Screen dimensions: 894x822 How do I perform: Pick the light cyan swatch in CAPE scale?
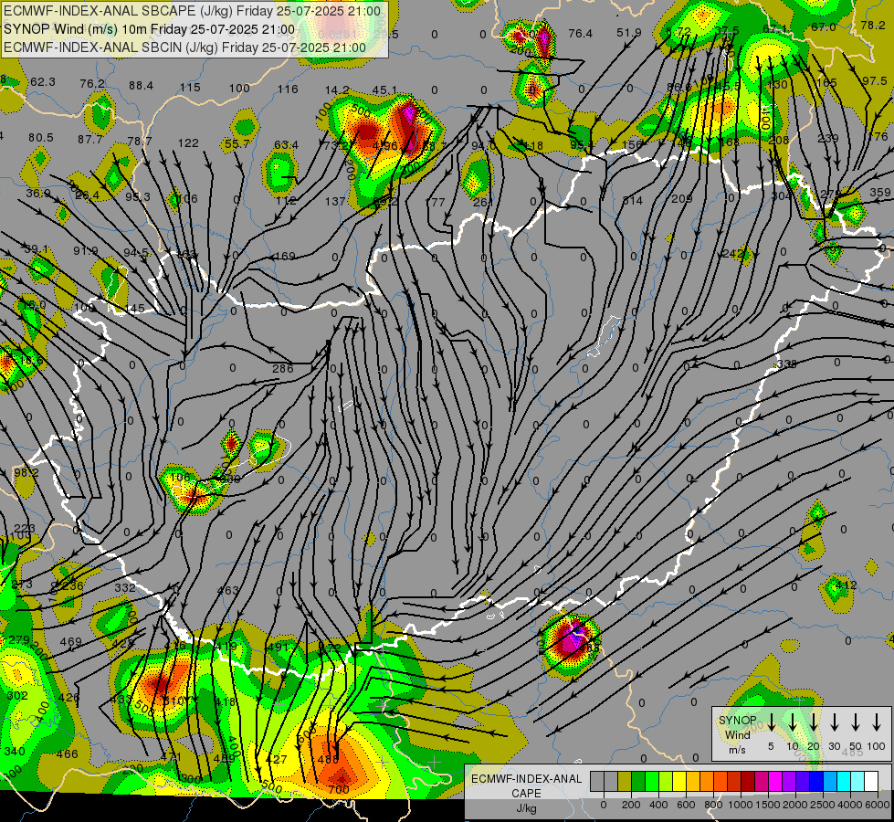tap(857, 782)
